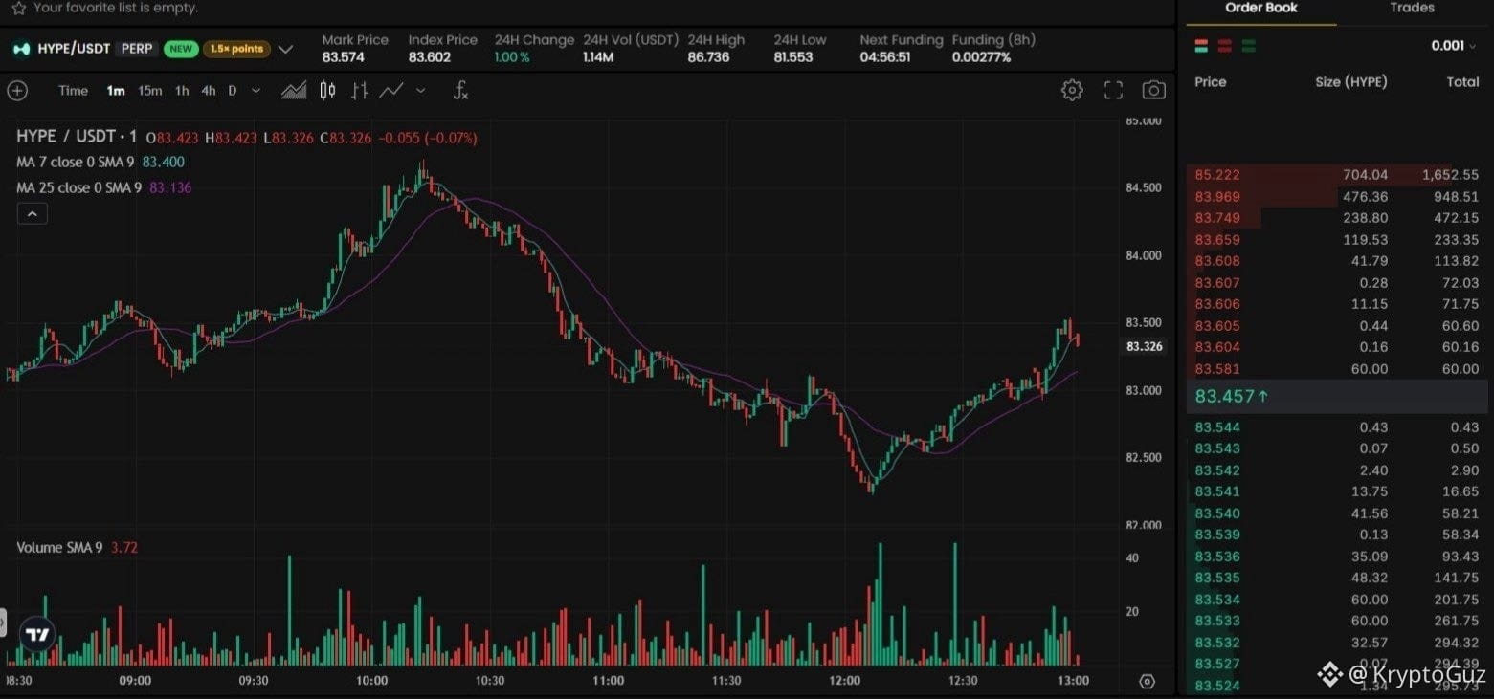1494x699 pixels.
Task: Click the 24H High value 86.736
Action: coord(708,57)
